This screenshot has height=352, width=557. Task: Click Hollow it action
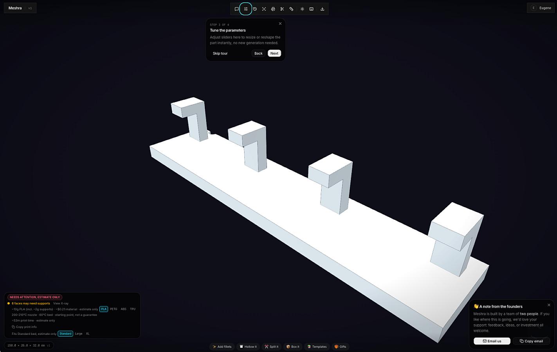pos(248,347)
